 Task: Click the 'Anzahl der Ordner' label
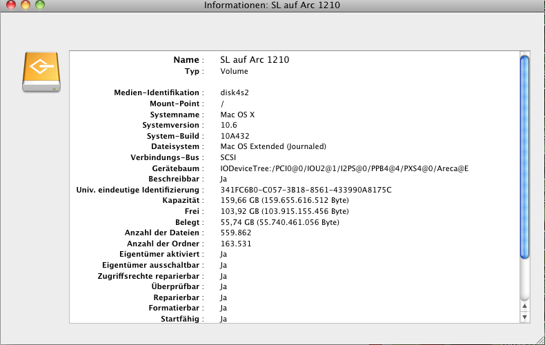[x=163, y=244]
